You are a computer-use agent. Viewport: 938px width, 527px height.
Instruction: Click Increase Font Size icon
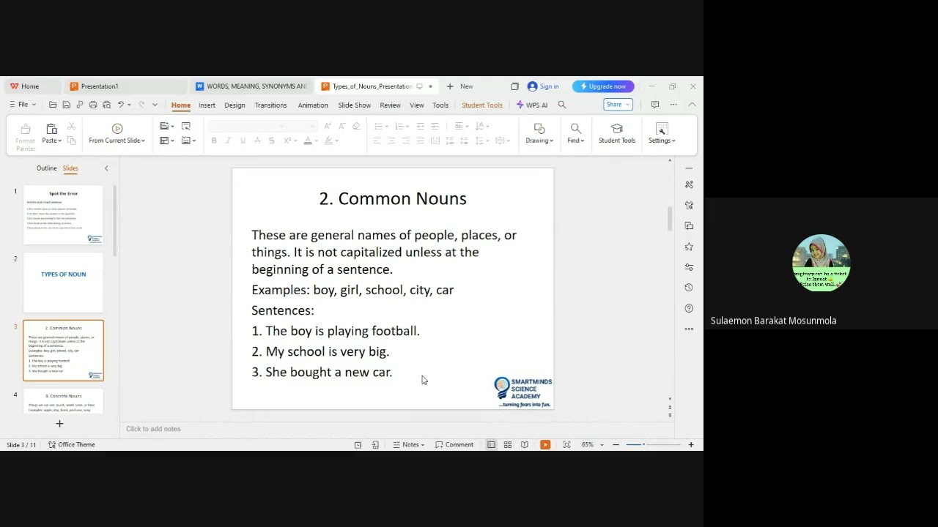tap(328, 126)
